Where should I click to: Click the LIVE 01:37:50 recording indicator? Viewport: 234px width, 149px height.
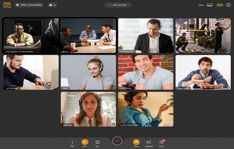click(x=118, y=5)
